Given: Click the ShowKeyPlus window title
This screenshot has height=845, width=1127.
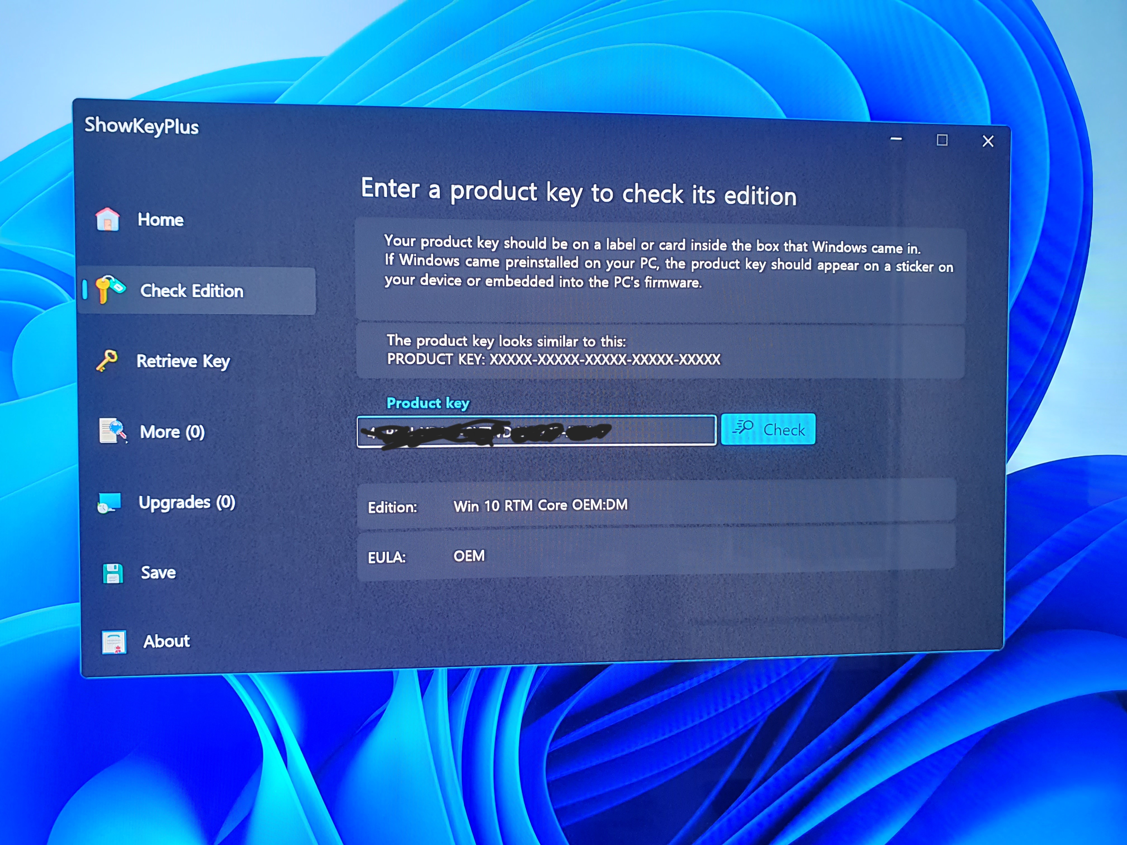Looking at the screenshot, I should click(x=142, y=126).
